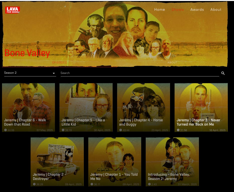Click 49:44 duration text
This screenshot has width=234, height=192.
(x=126, y=130)
